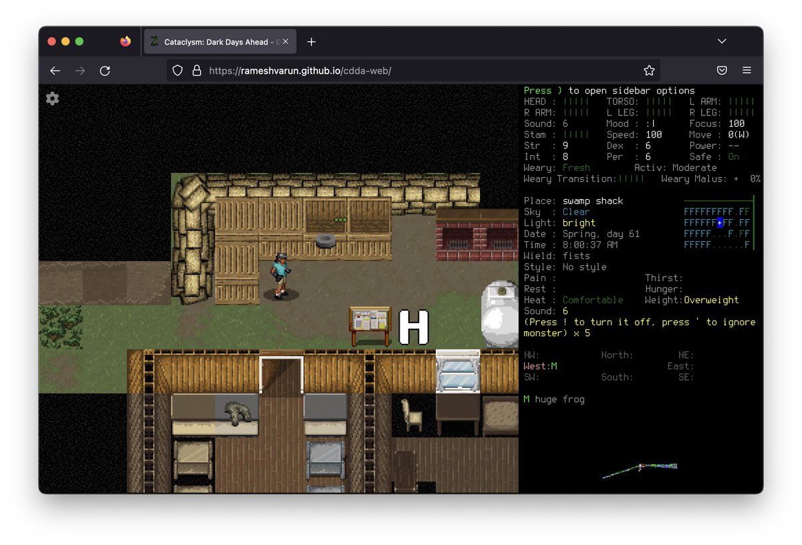Click the blue player marker on minimap
The image size is (802, 545).
pyautogui.click(x=720, y=222)
